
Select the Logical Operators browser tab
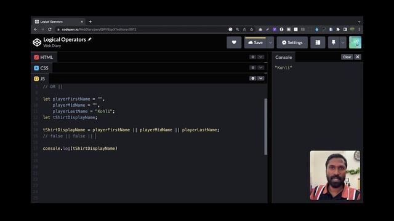(x=58, y=22)
